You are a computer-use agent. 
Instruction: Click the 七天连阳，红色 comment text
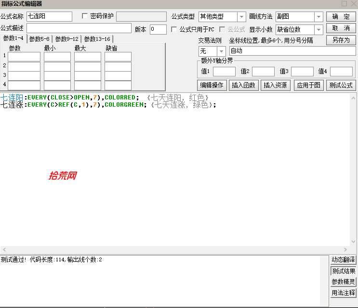[x=178, y=98]
